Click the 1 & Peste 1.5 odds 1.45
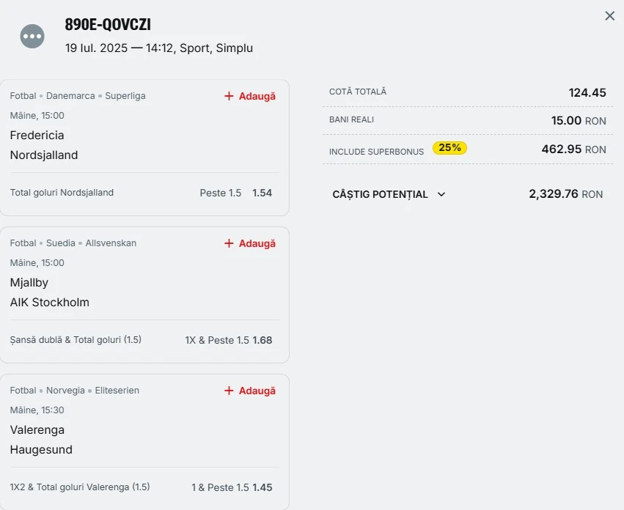This screenshot has height=510, width=624. tap(263, 487)
